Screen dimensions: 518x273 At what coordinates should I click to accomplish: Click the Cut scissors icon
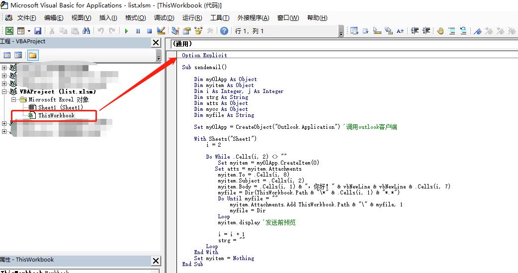click(x=52, y=31)
